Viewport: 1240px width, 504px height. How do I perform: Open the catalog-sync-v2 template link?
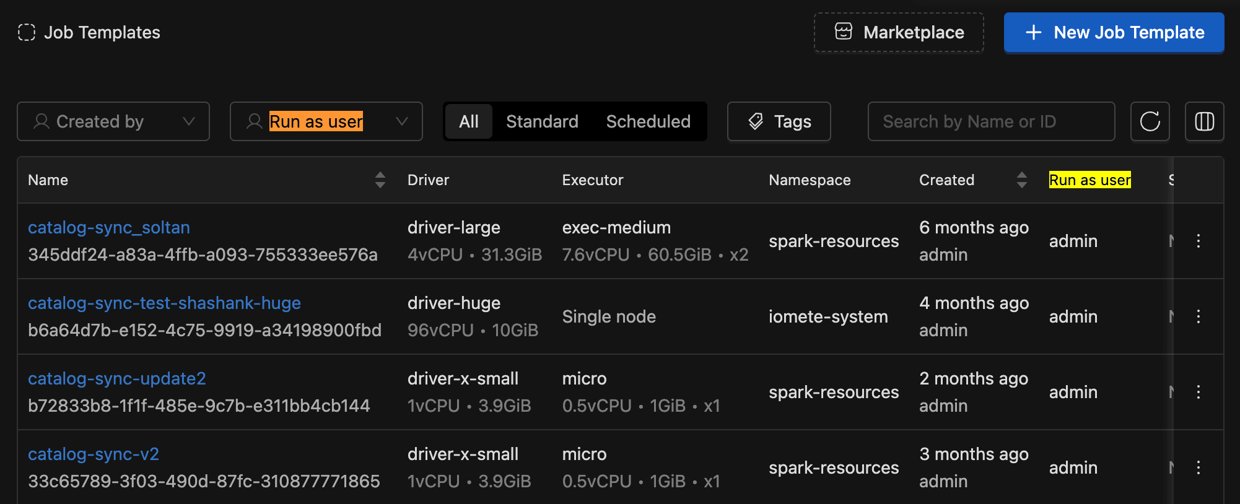pos(94,454)
